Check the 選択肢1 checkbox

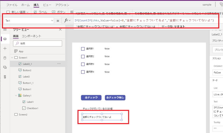83,49
